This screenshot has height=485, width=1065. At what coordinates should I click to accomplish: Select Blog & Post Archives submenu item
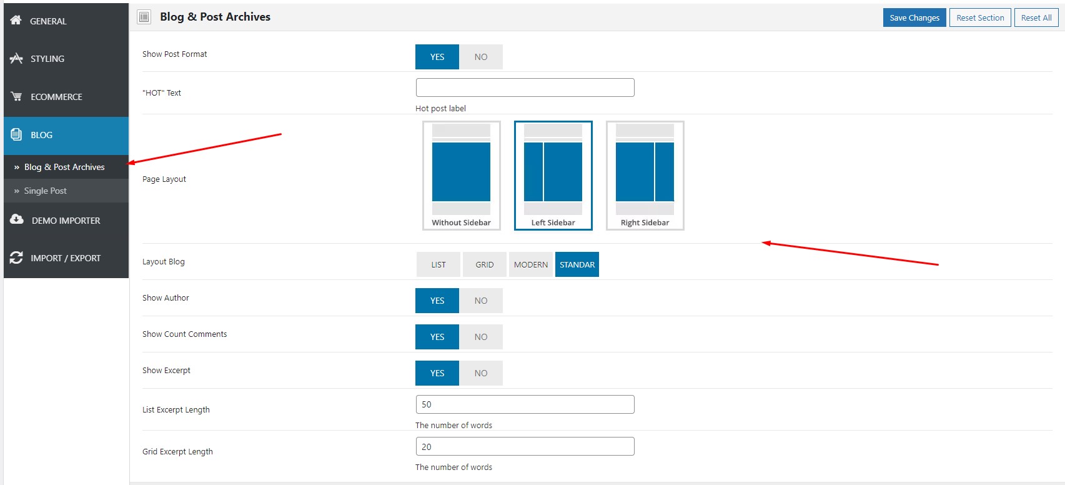[x=66, y=167]
